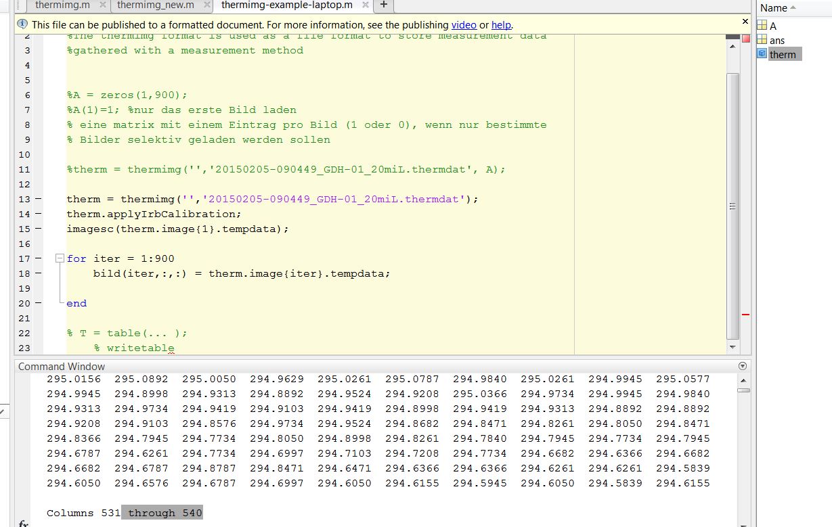Viewport: 832px width, 527px height.
Task: Dismiss the publishing info banner
Action: (x=745, y=22)
